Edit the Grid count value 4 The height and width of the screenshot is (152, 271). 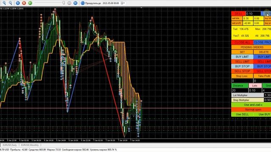coord(266,90)
